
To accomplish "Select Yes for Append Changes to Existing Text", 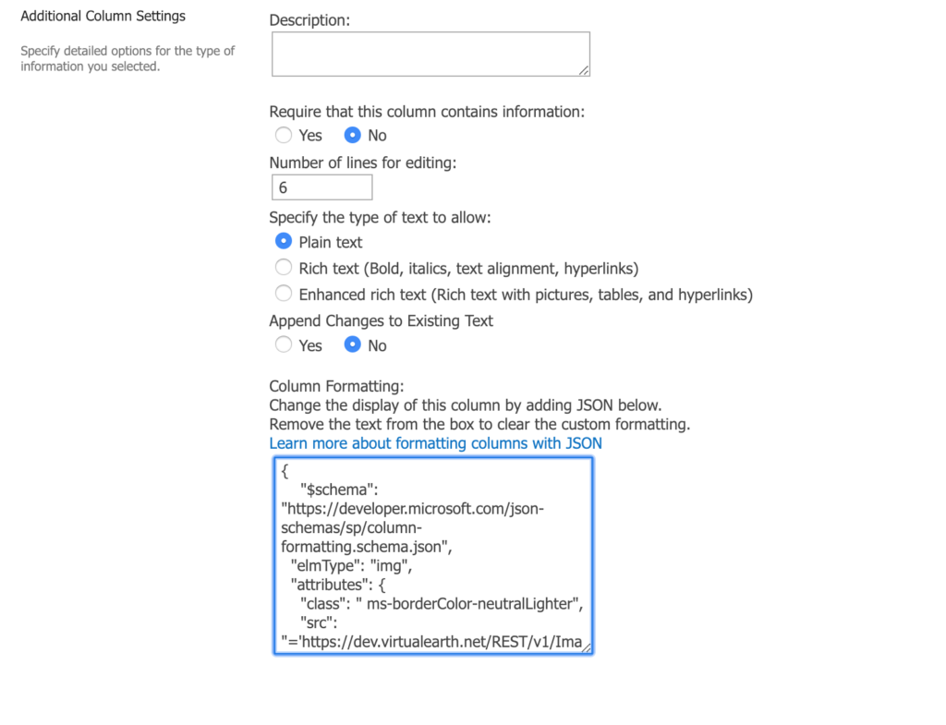I will pyautogui.click(x=284, y=345).
